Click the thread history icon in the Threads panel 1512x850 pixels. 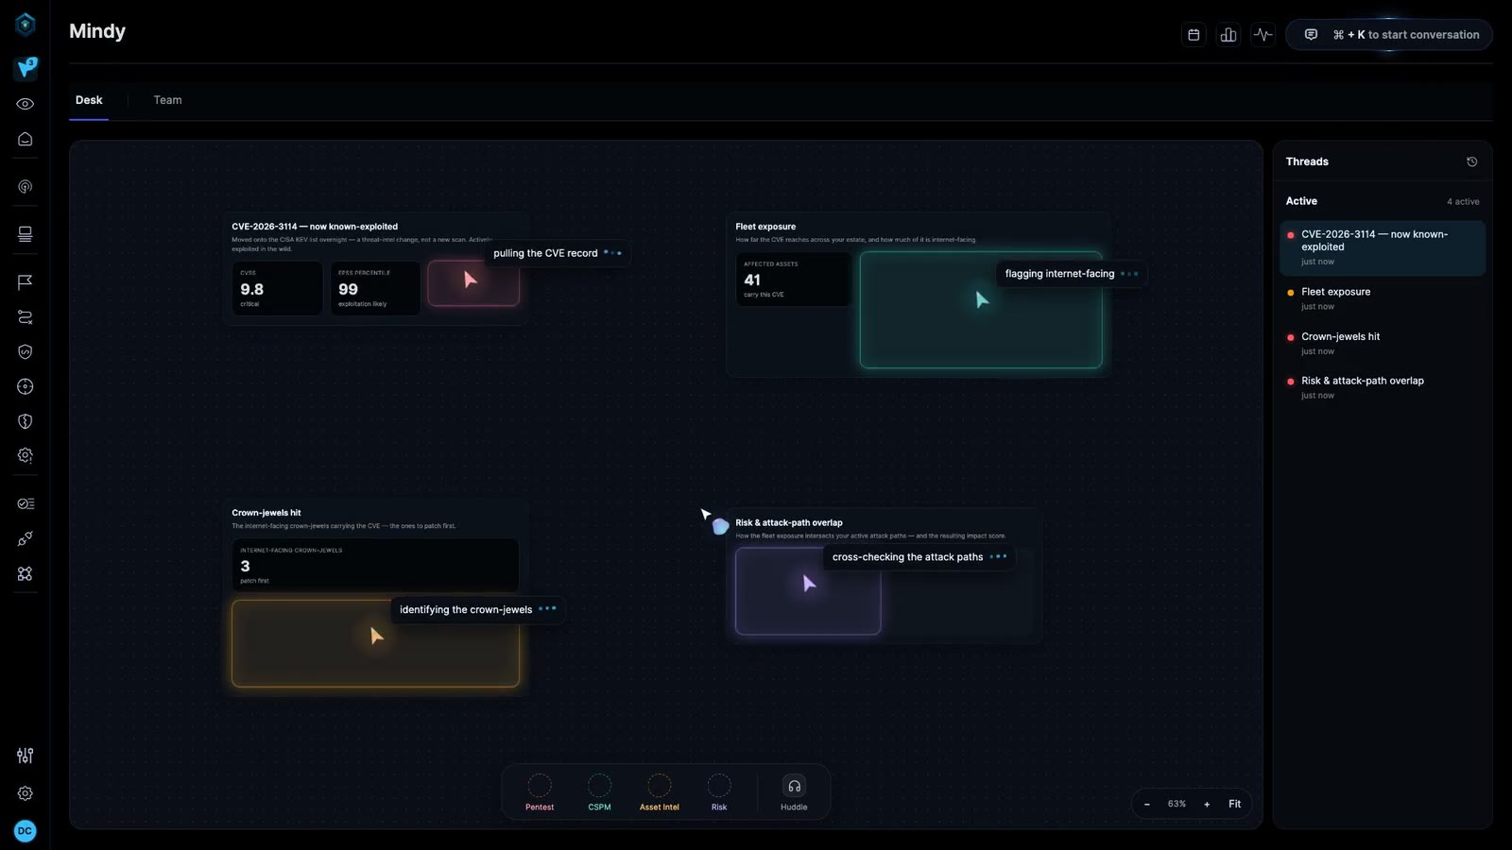1471,161
